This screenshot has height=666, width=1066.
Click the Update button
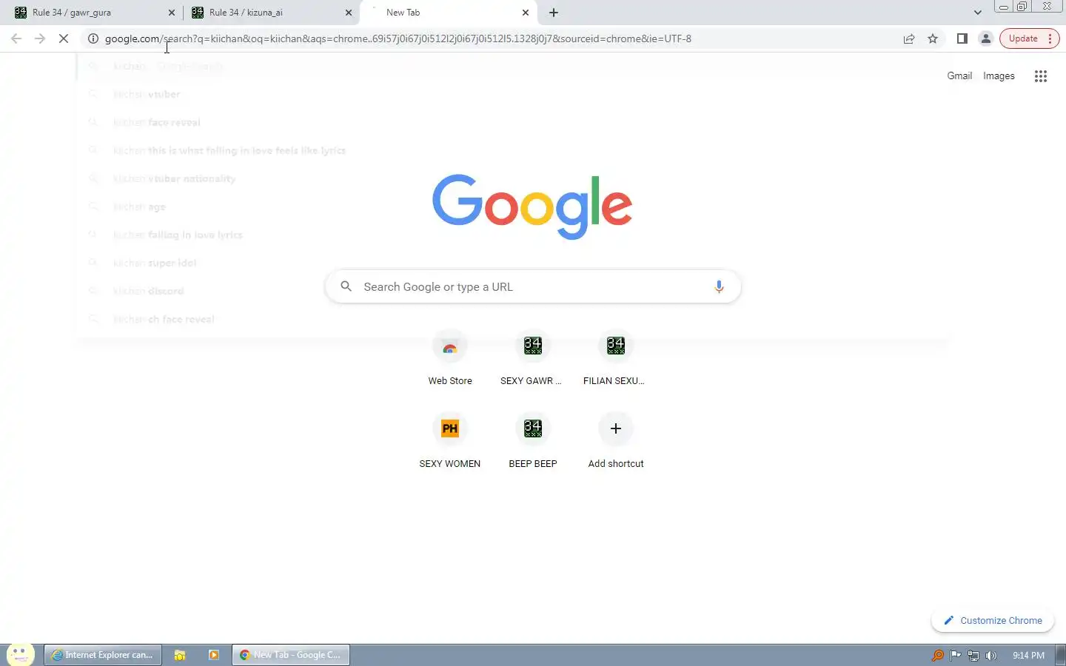pyautogui.click(x=1023, y=38)
